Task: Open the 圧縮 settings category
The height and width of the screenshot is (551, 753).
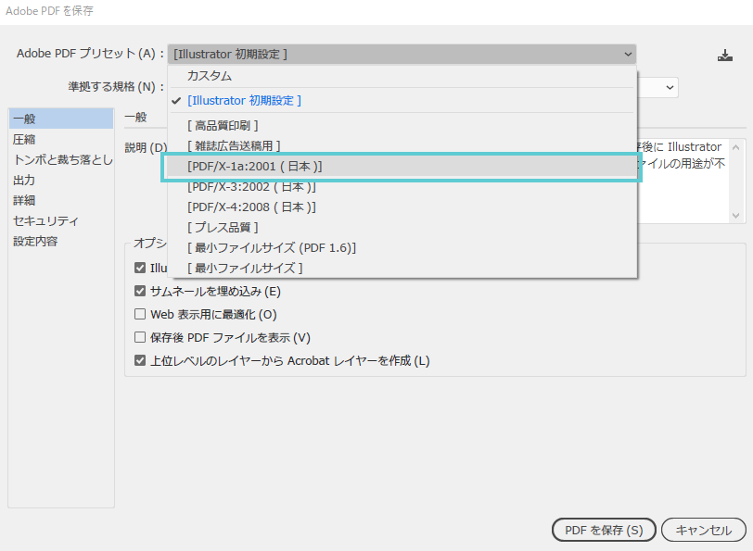Action: pos(24,139)
